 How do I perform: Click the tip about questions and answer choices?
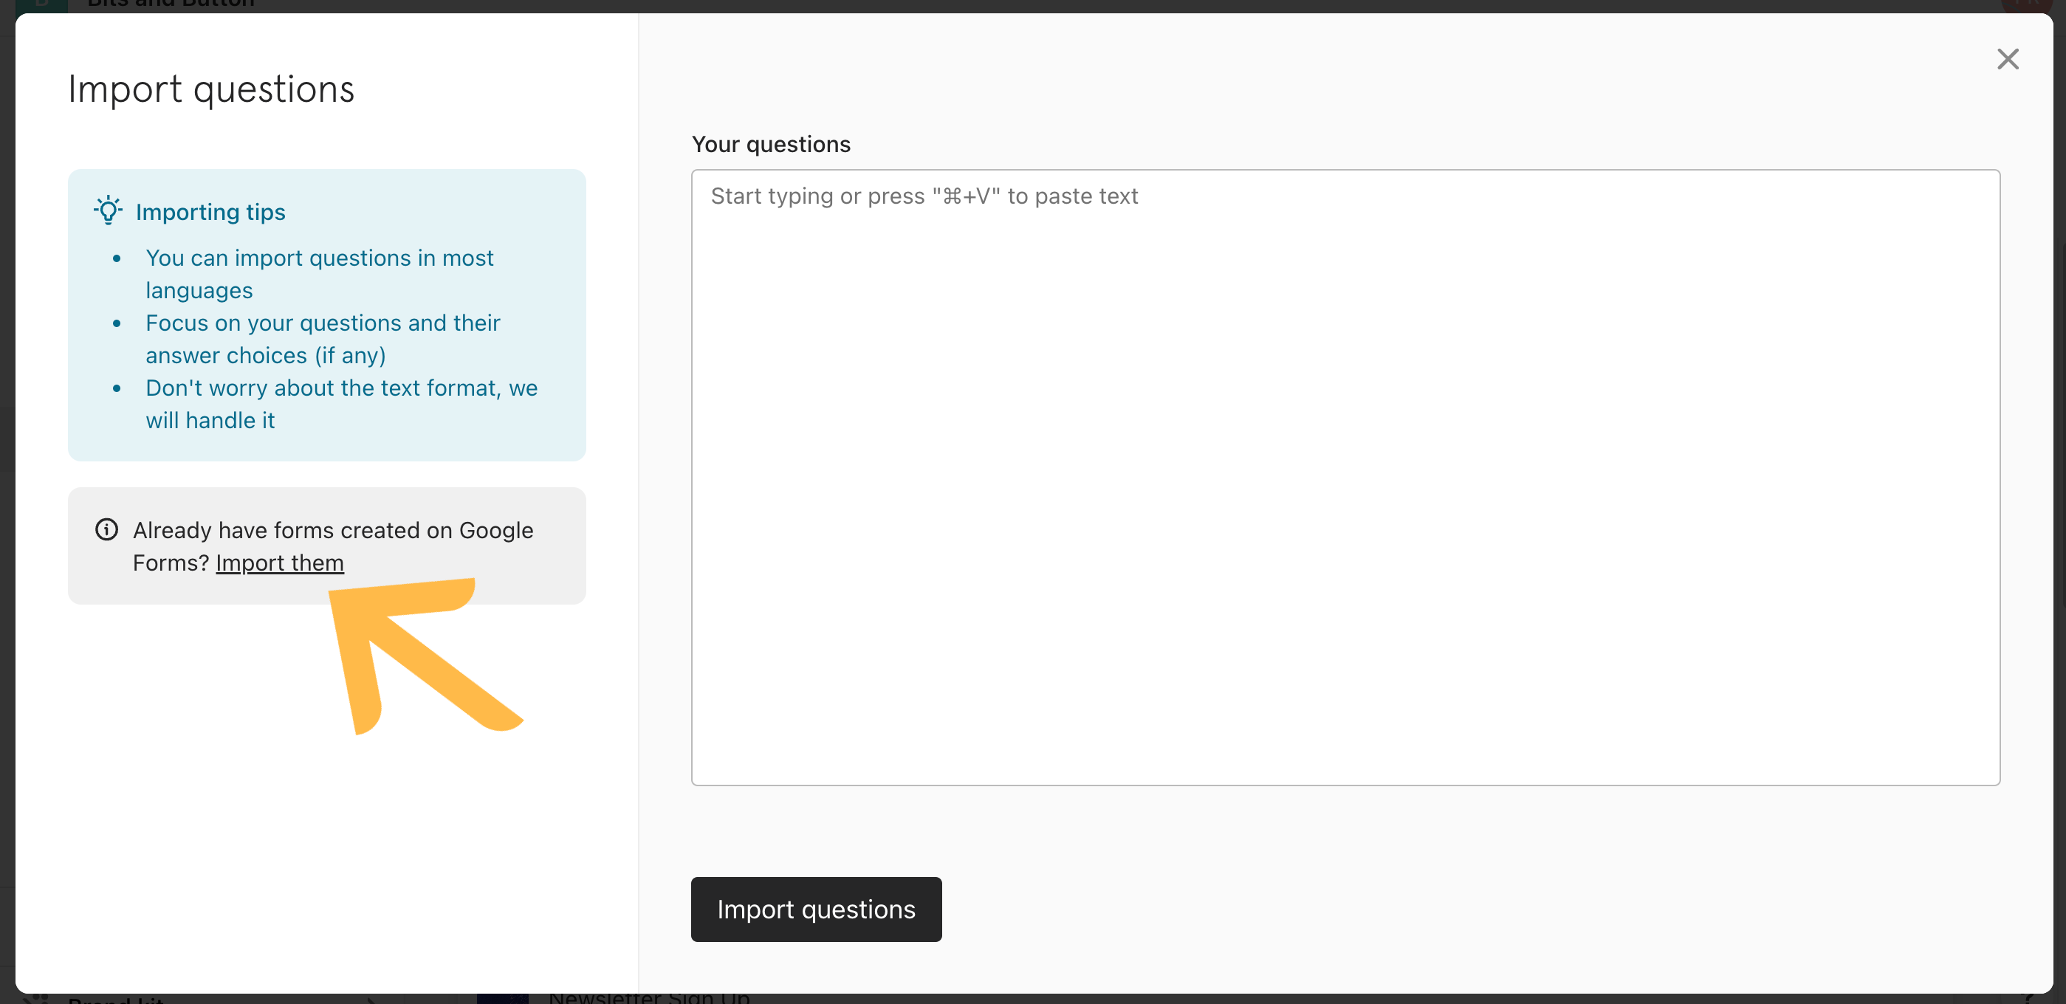pos(323,338)
